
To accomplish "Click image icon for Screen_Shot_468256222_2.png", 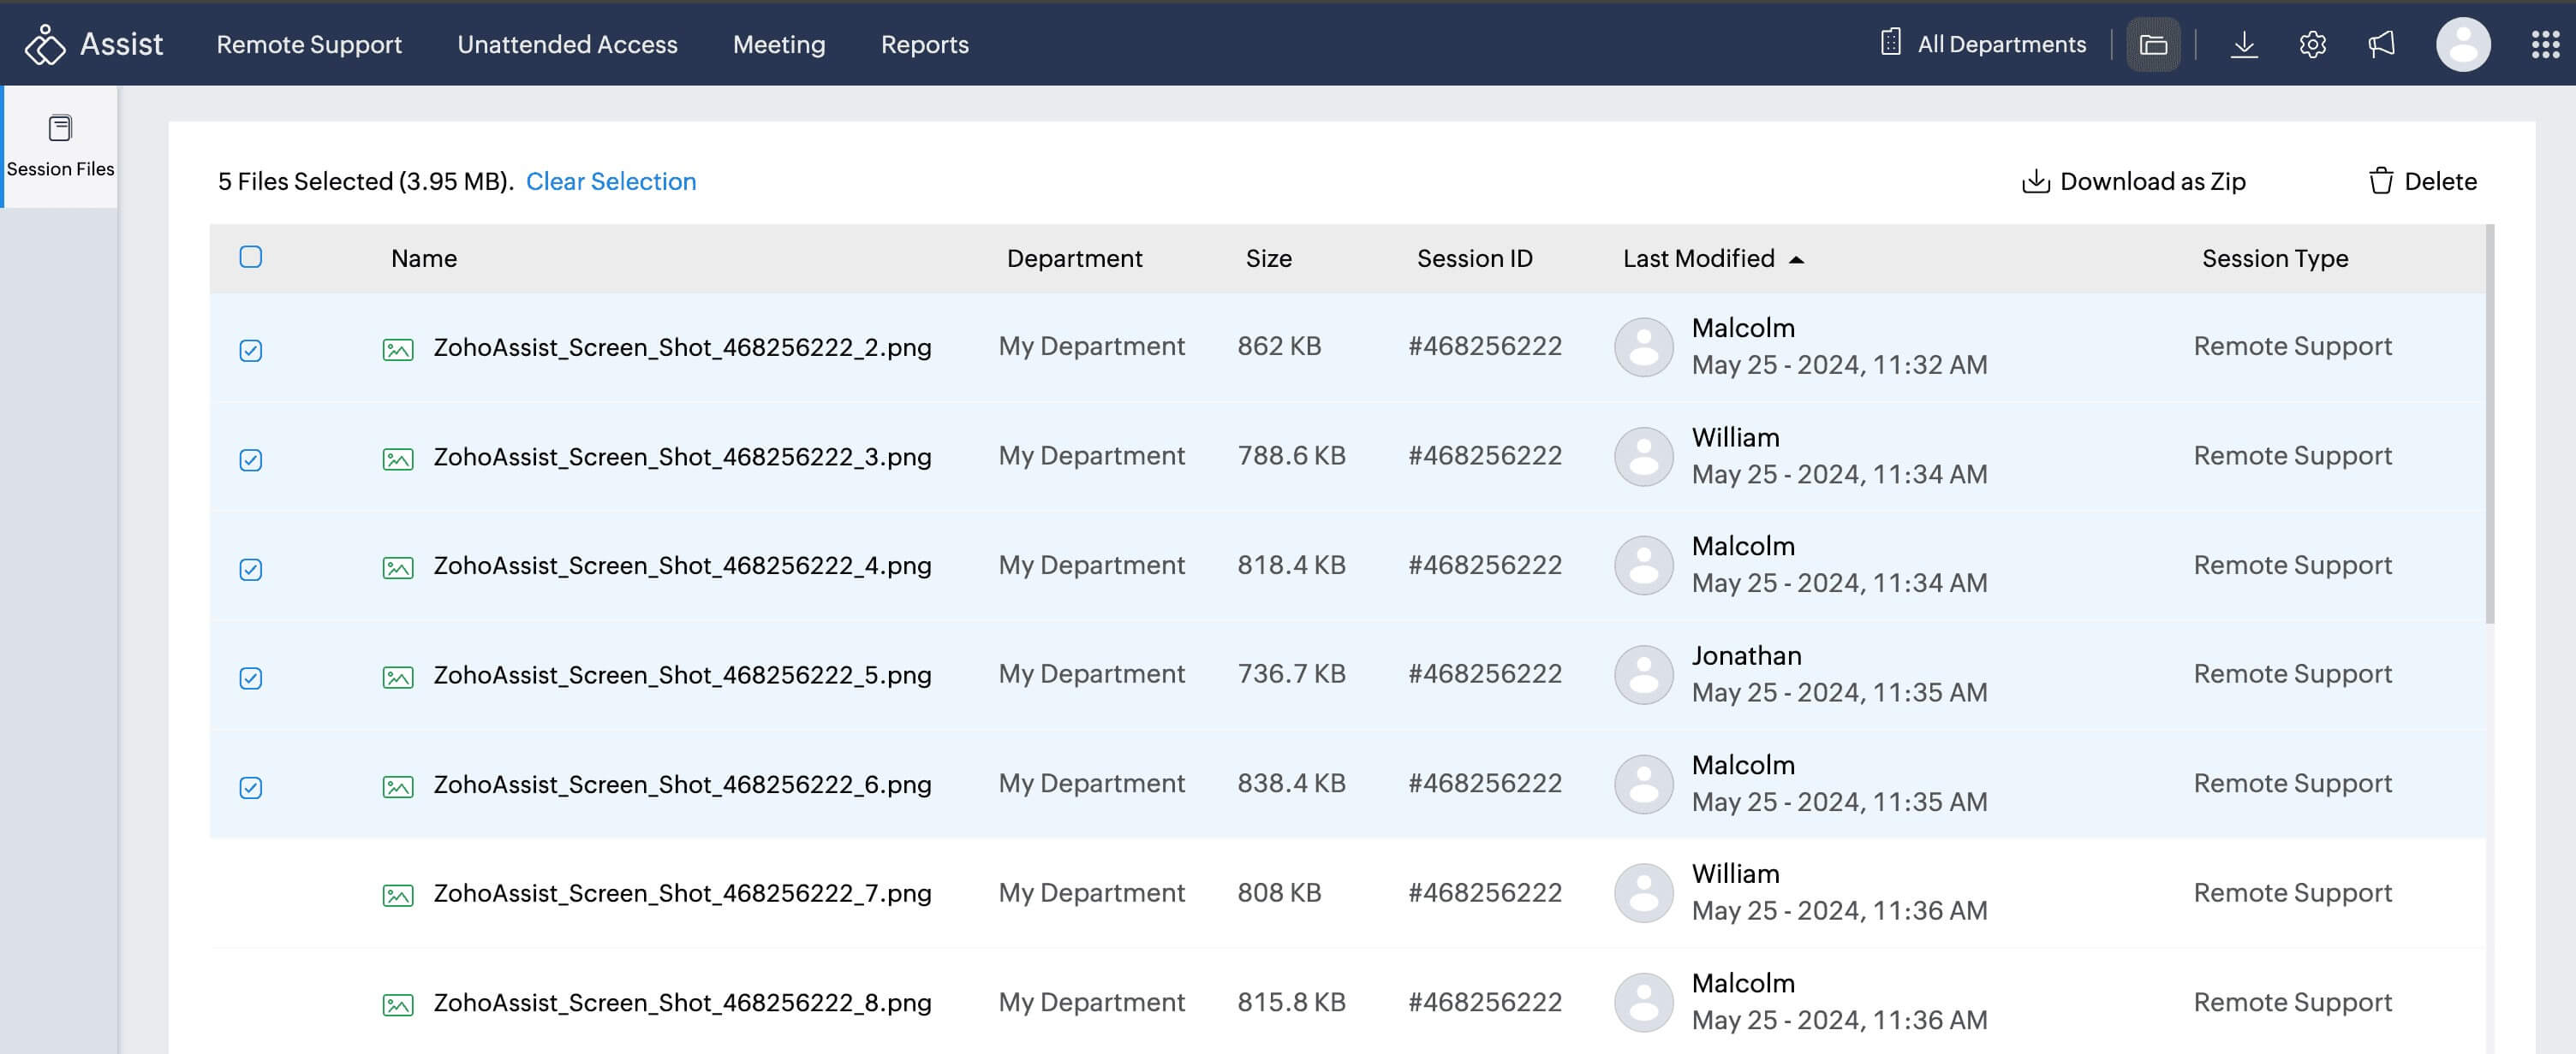I will [398, 350].
